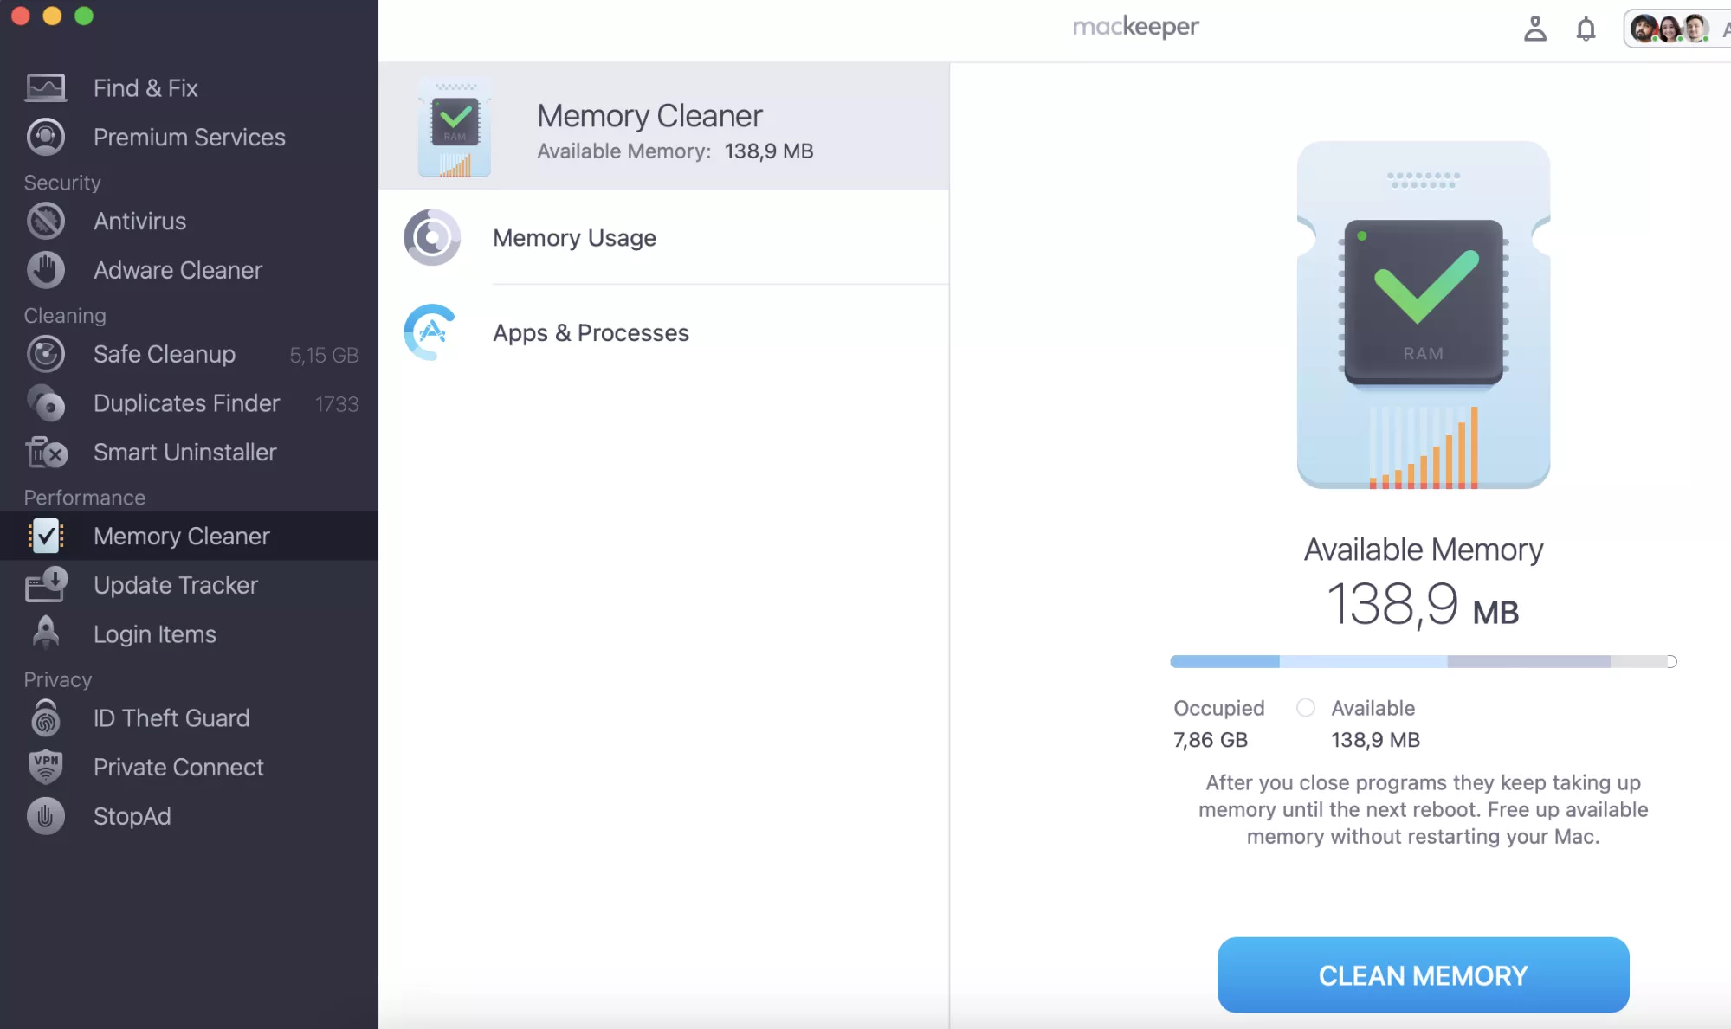The width and height of the screenshot is (1731, 1029).
Task: Open the Login Items manager
Action: 154,634
